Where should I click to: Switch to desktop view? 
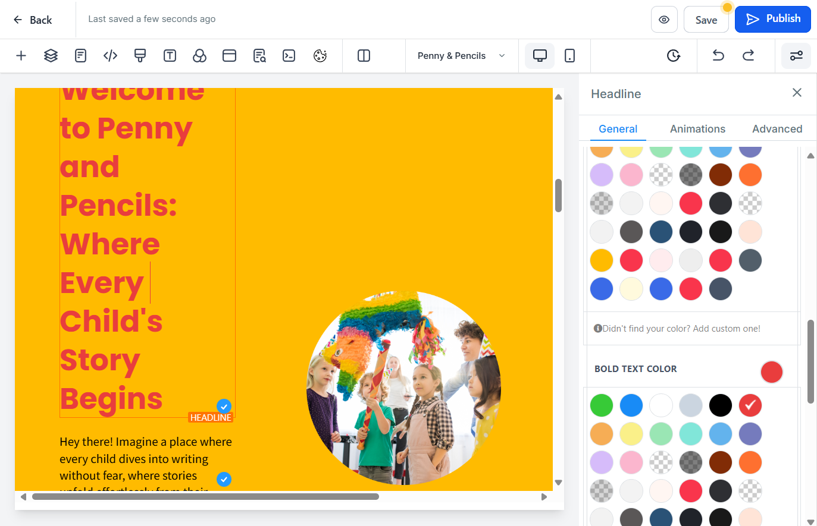tap(540, 56)
